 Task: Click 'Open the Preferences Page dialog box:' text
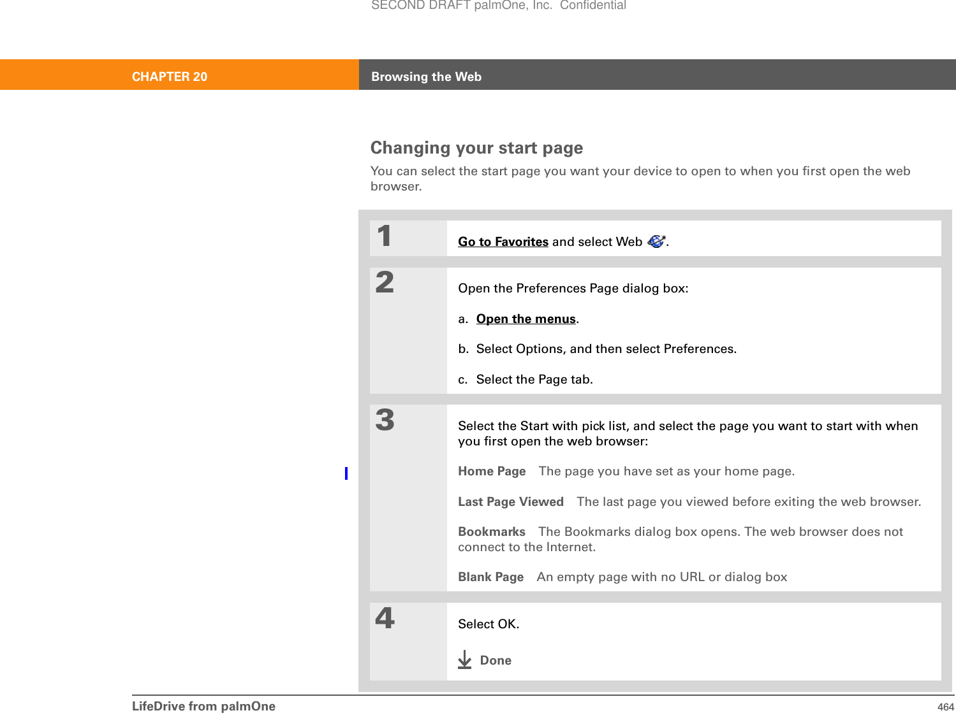pyautogui.click(x=573, y=289)
